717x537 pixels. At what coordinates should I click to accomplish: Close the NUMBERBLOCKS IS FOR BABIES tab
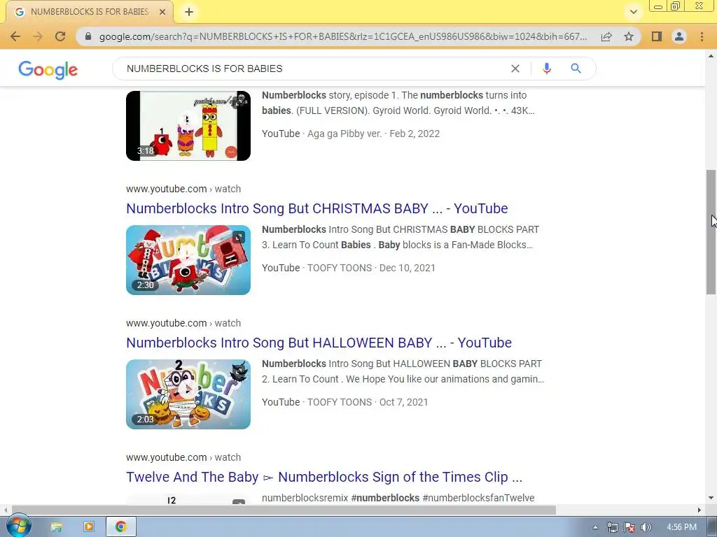tap(162, 12)
